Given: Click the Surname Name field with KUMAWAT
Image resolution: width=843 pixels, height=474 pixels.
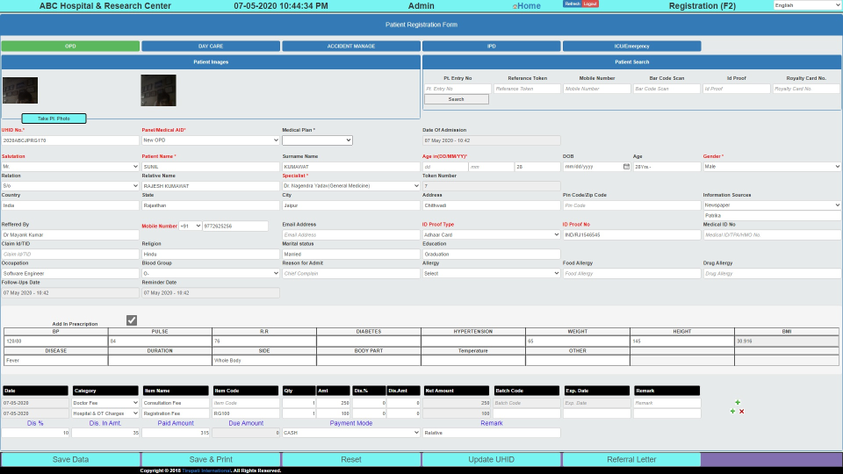Looking at the screenshot, I should pos(351,167).
